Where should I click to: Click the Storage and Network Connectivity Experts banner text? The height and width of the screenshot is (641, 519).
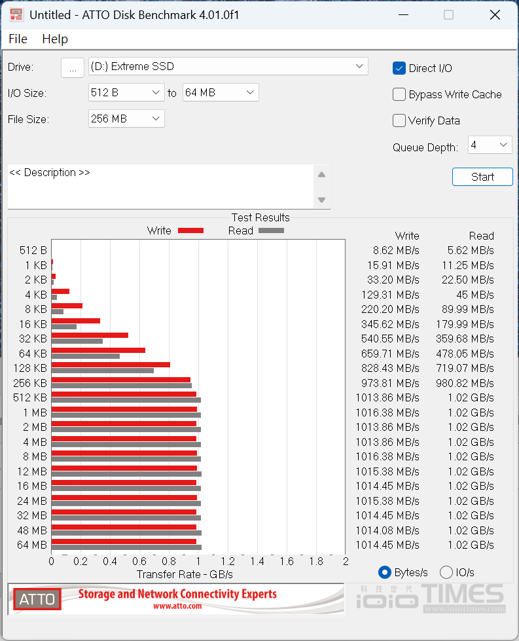tap(177, 594)
